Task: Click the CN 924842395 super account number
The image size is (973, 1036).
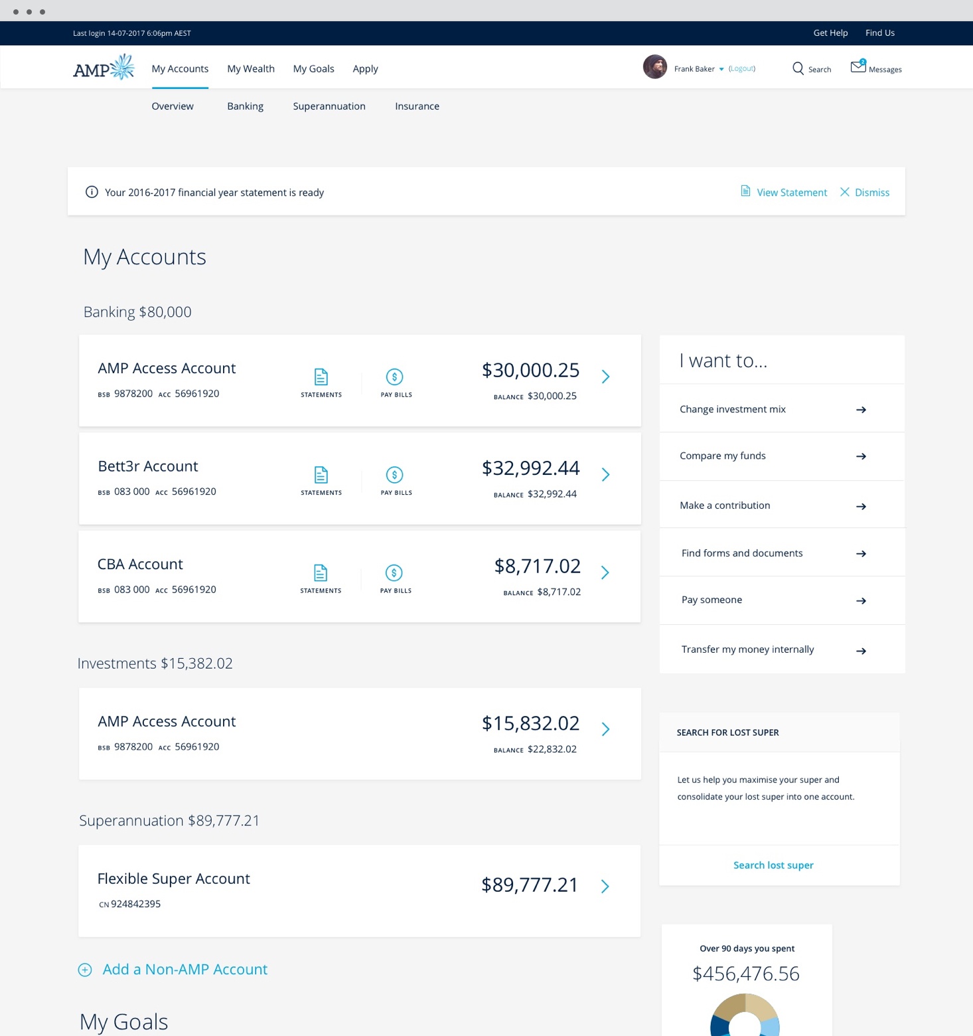Action: pos(130,904)
